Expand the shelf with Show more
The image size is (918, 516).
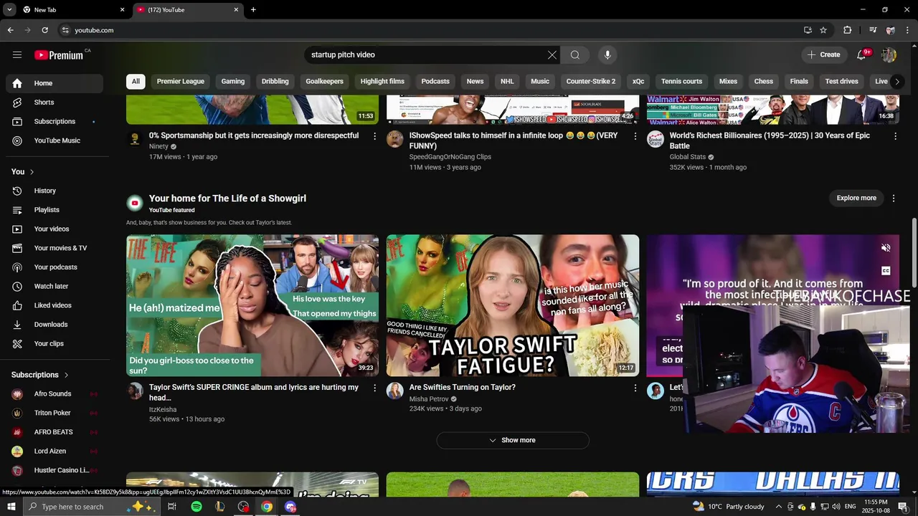[513, 440]
